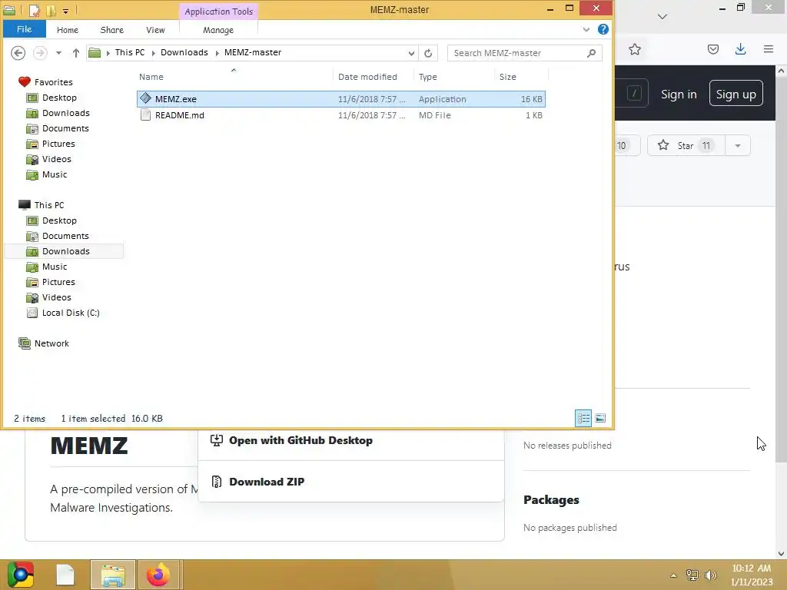Image resolution: width=787 pixels, height=590 pixels.
Task: Sort files by Date modified column
Action: (367, 77)
